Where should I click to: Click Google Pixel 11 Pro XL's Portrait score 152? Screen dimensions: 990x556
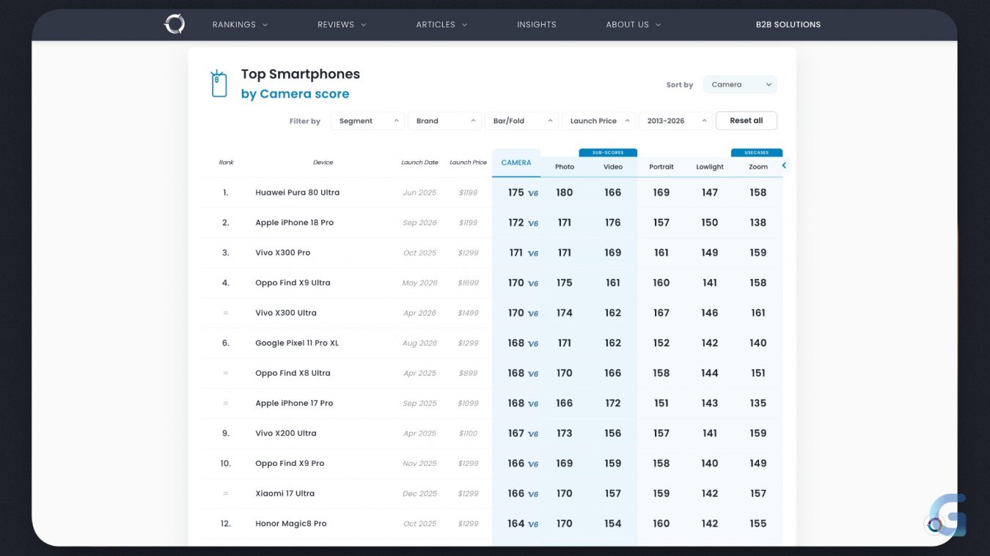[x=661, y=343]
